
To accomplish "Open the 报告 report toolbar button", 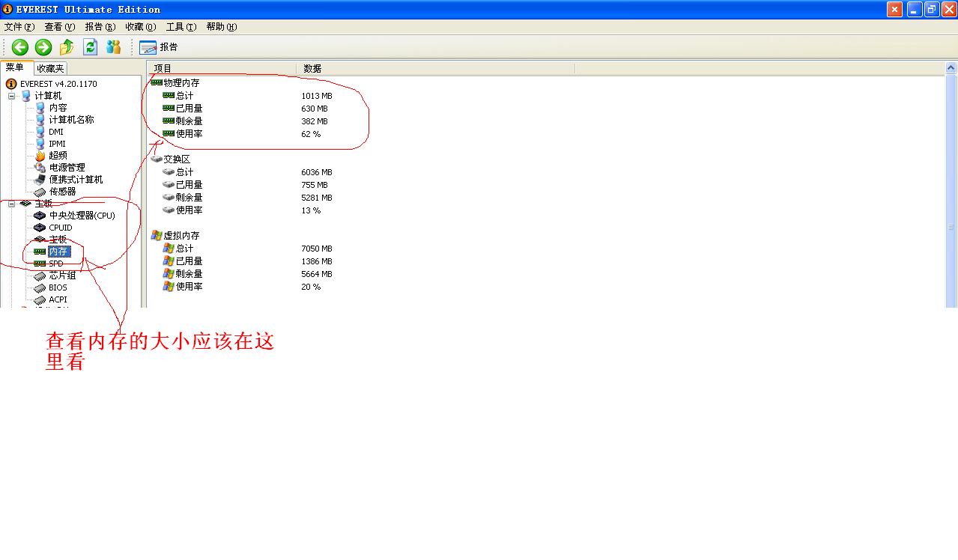I will tap(159, 47).
